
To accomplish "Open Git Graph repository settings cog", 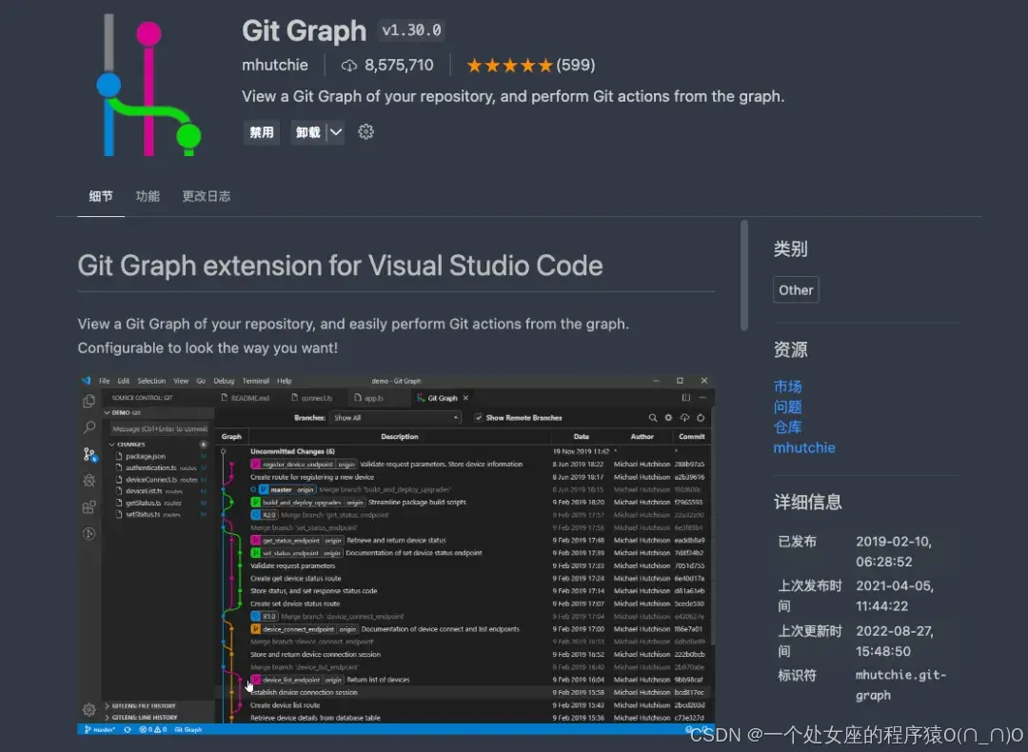I will click(668, 418).
